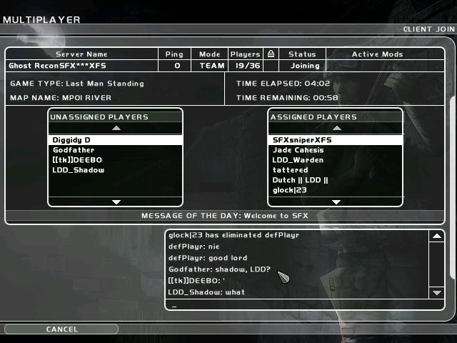Click the chat scrollbar track
Viewport: 457px width, 343px height.
[x=436, y=264]
